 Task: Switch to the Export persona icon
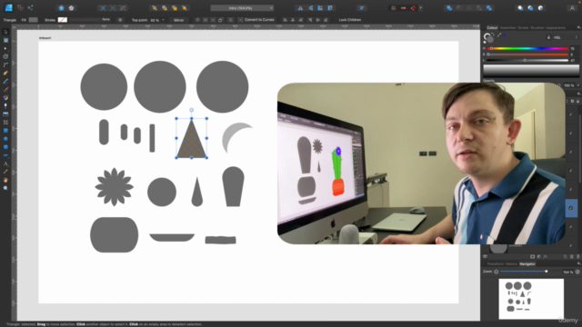click(x=30, y=8)
